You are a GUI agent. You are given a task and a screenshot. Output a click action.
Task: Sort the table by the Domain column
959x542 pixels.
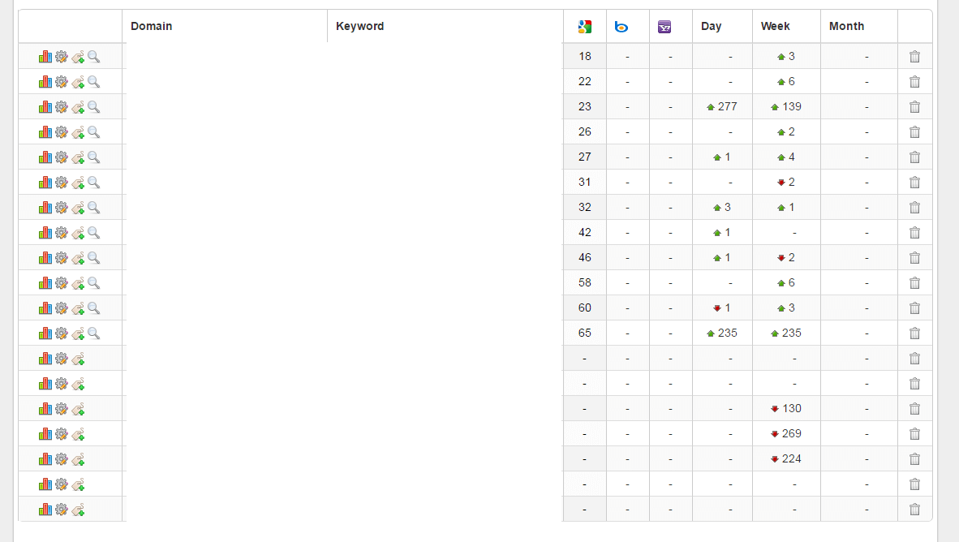coord(152,26)
